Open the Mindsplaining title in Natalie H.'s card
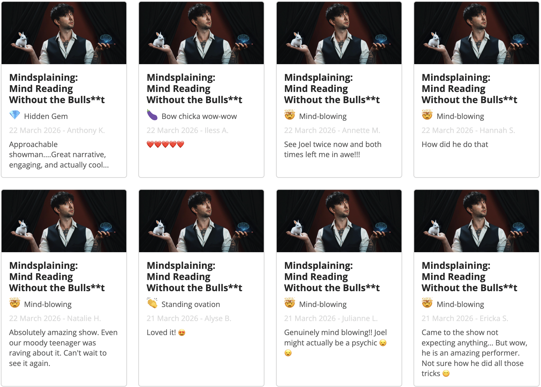 coord(57,277)
